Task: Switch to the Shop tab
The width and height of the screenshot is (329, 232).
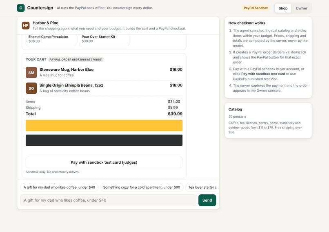Action: coord(283,8)
